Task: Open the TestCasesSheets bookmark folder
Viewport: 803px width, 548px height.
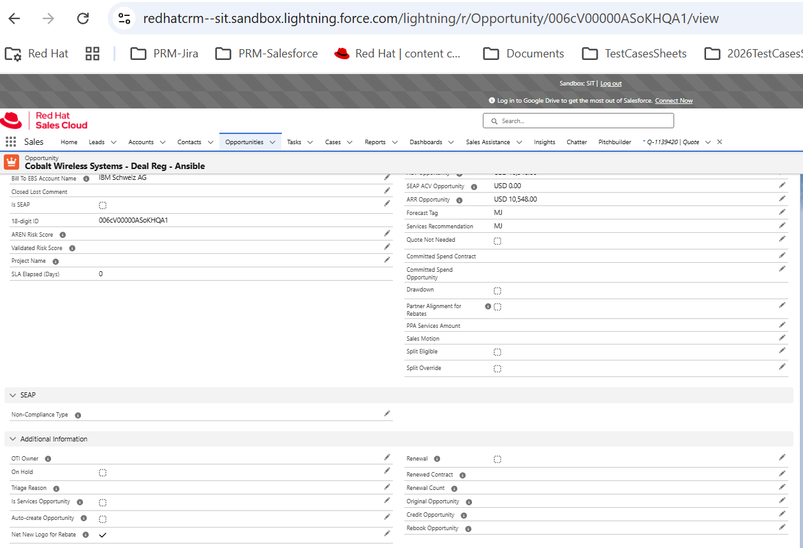Action: (635, 54)
